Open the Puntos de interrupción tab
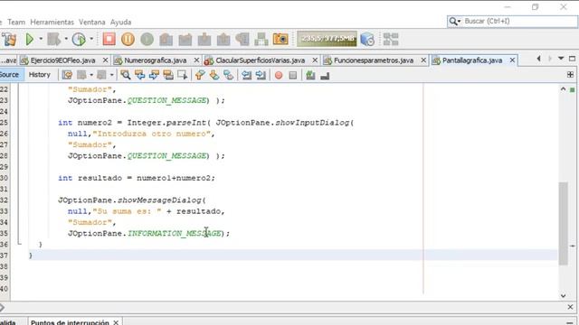 70,322
